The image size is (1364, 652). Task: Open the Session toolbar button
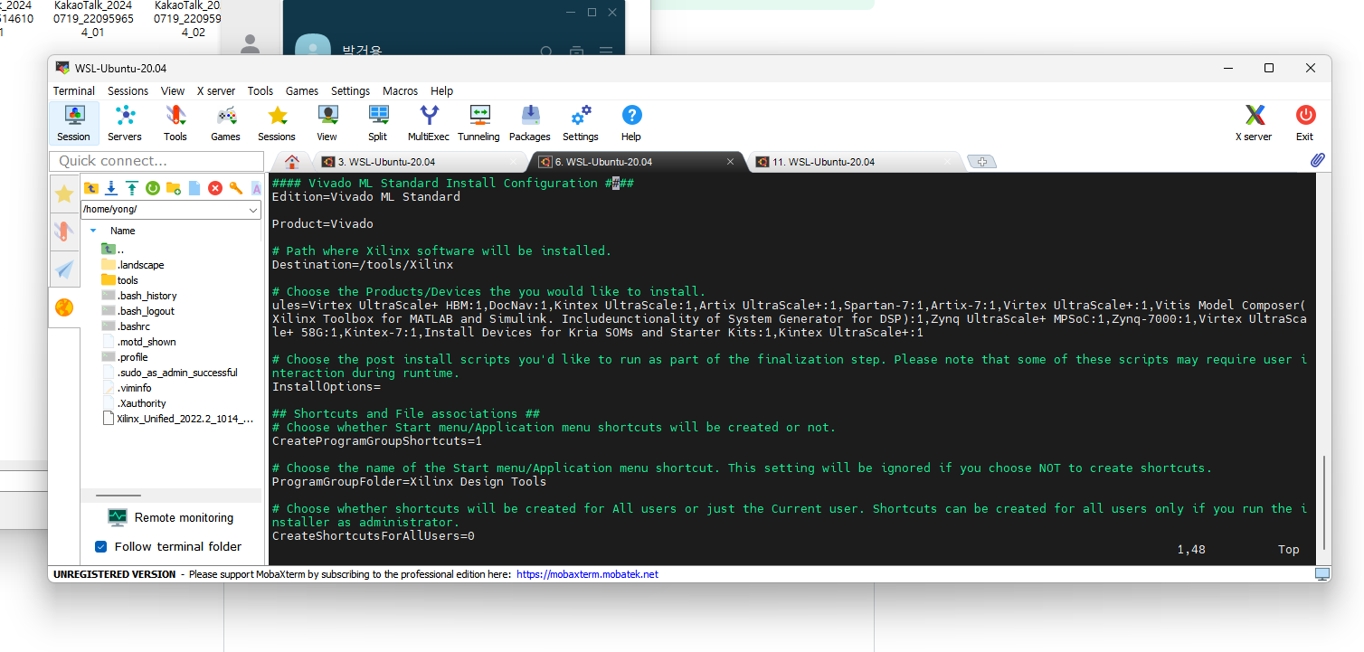pos(73,124)
